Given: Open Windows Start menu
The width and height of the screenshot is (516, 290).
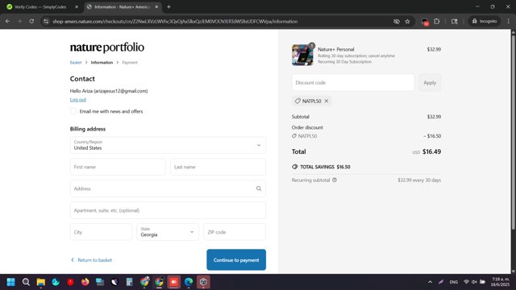Looking at the screenshot, I should [x=10, y=282].
